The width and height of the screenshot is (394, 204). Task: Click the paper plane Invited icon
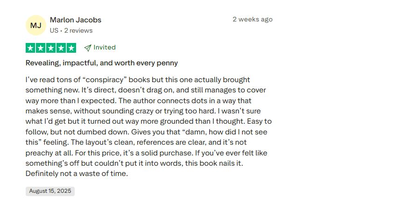tap(87, 48)
